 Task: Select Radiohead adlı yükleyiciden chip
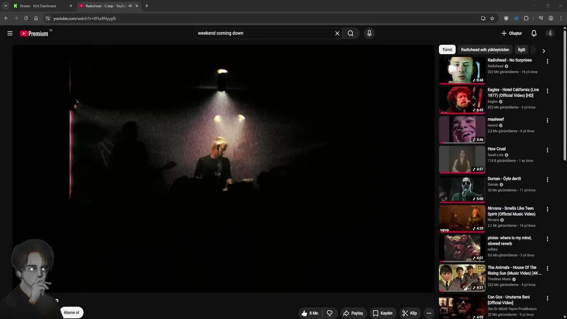(x=485, y=50)
